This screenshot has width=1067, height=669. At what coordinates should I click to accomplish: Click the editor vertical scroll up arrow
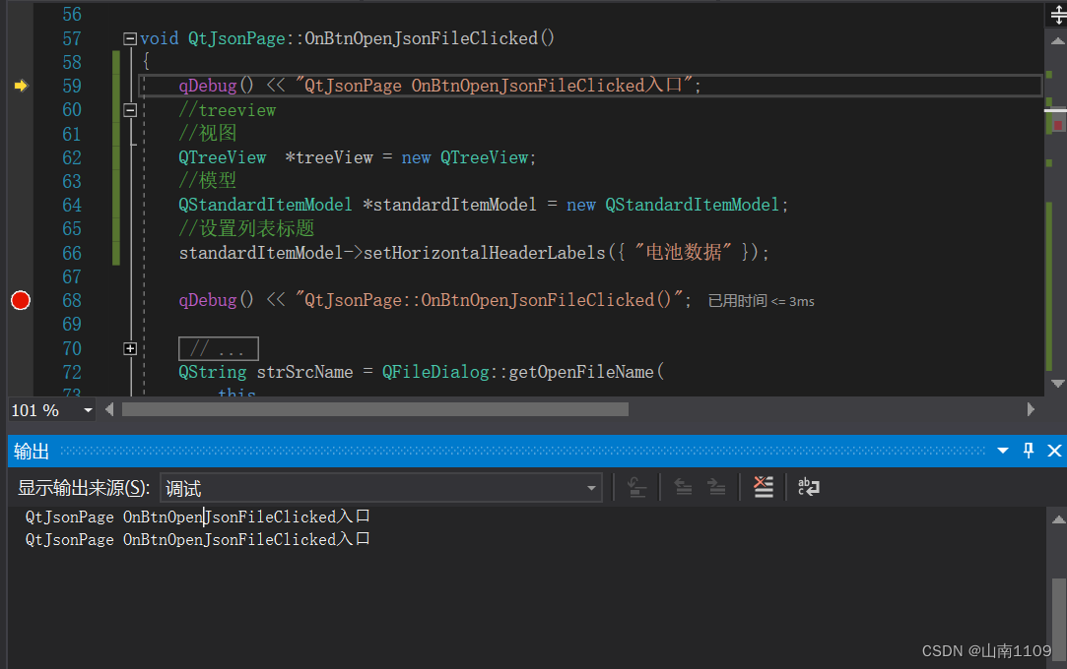[1057, 41]
